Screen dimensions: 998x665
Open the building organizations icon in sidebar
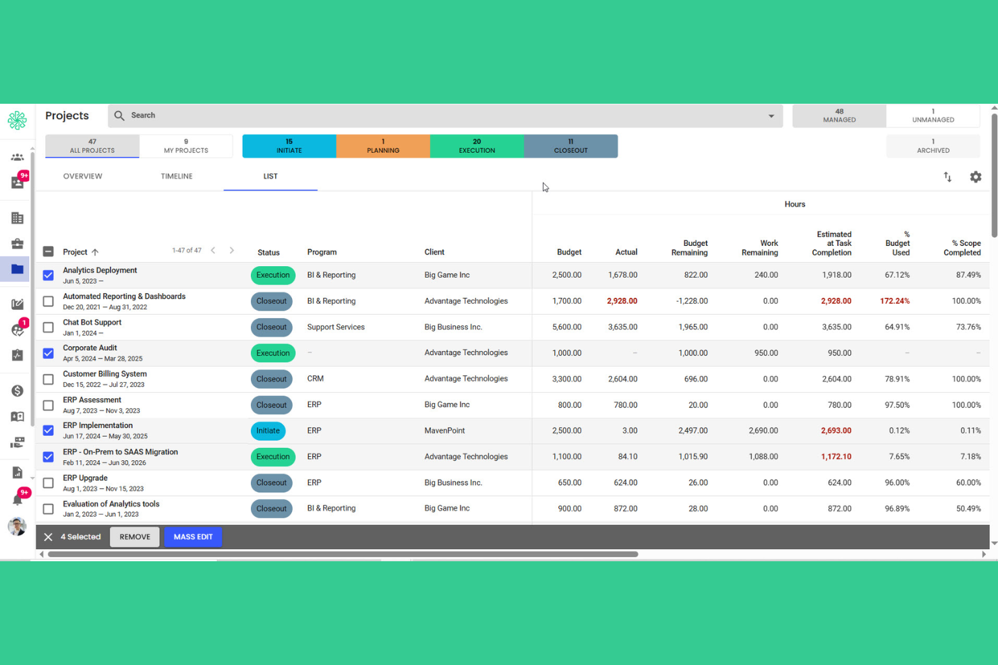click(x=17, y=218)
